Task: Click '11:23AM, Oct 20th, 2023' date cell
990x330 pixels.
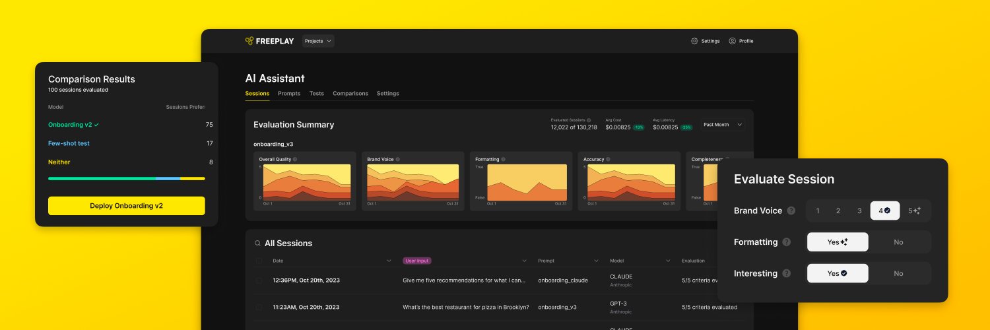Action: (x=306, y=307)
